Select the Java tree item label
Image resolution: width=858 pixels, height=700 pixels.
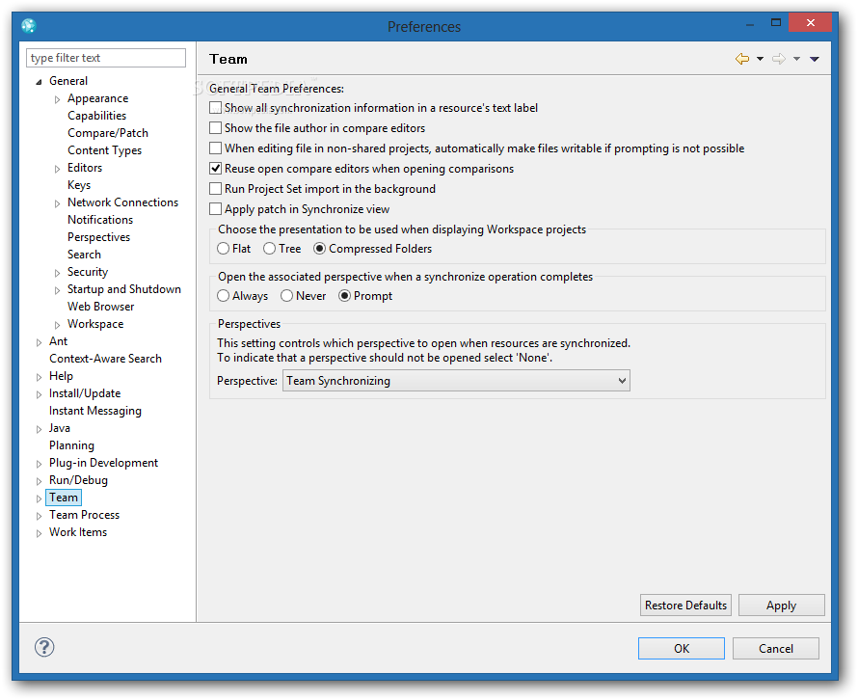[60, 428]
